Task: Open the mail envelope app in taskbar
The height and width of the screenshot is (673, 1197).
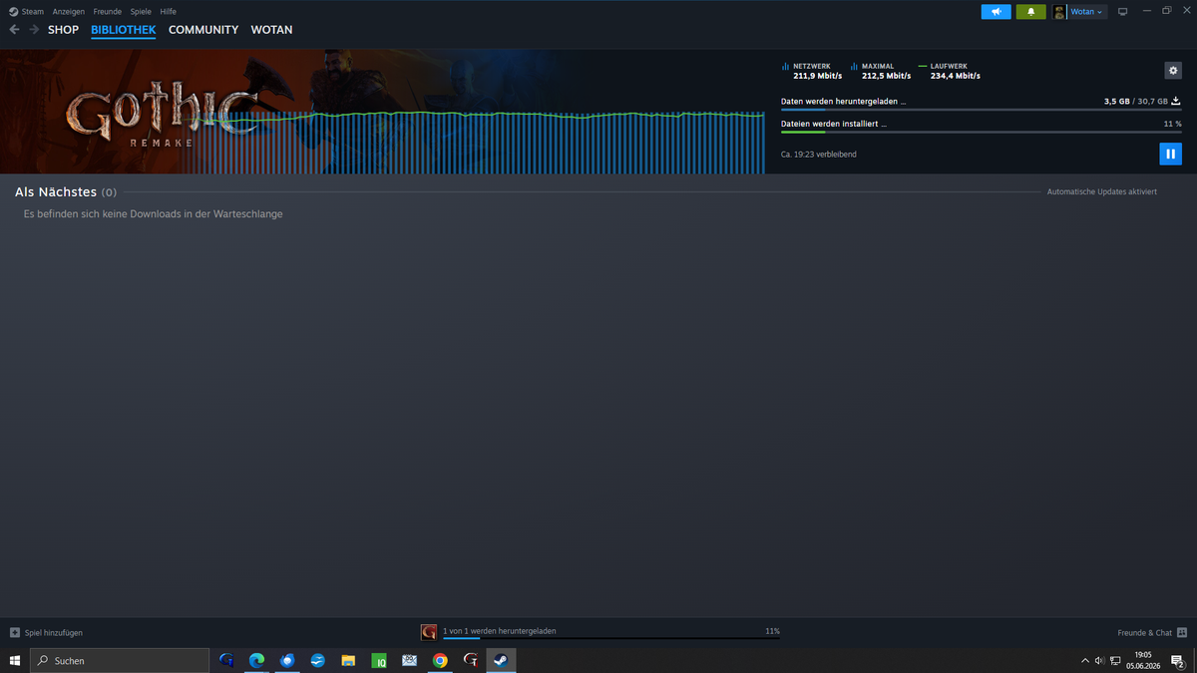Action: 409,660
